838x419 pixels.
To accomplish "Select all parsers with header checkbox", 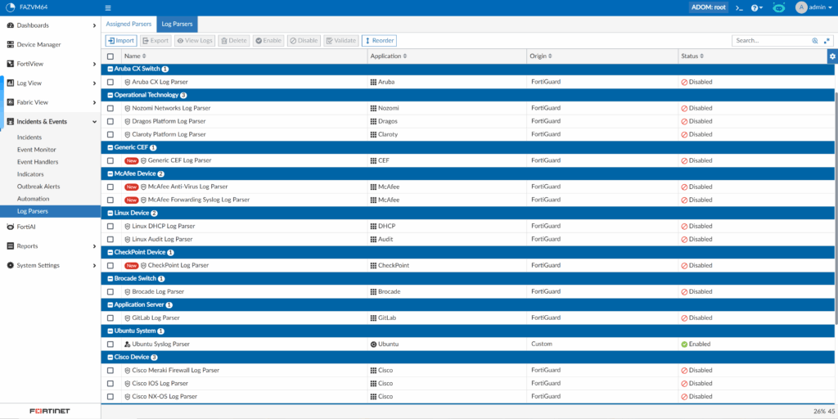I will click(110, 56).
